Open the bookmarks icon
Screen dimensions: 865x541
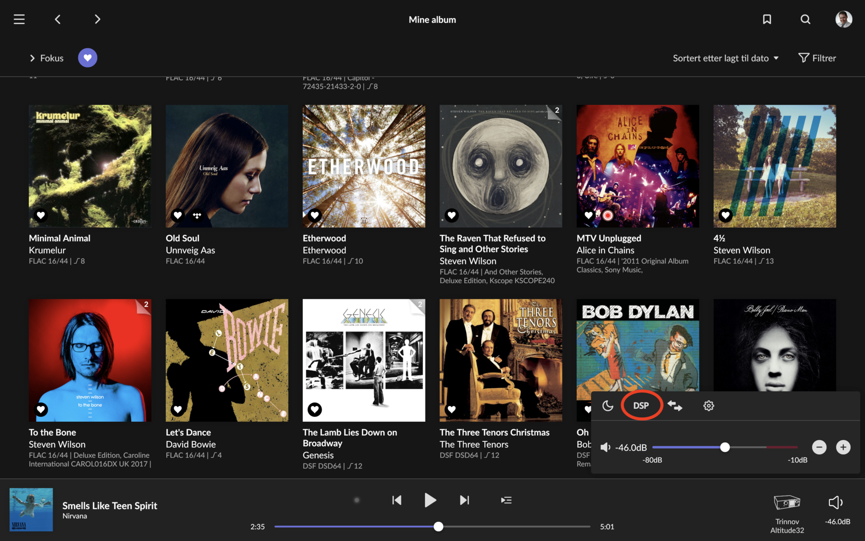[x=767, y=19]
